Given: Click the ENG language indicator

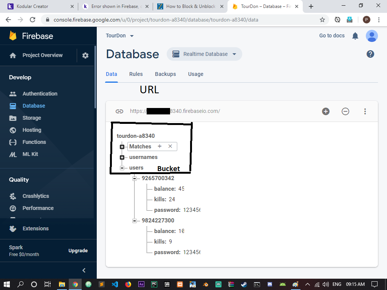Looking at the screenshot, I should pos(337,284).
